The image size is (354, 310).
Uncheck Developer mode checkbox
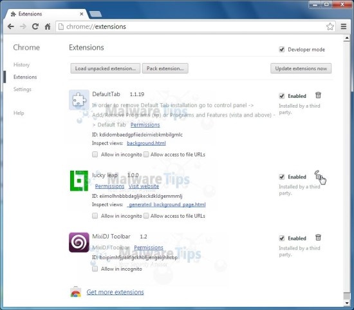coord(281,49)
